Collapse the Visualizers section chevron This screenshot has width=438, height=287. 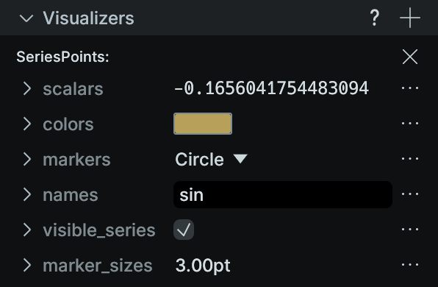point(26,18)
